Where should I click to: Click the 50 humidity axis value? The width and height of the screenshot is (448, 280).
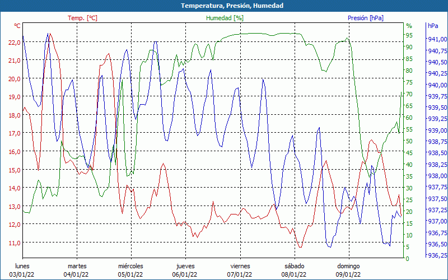409,141
